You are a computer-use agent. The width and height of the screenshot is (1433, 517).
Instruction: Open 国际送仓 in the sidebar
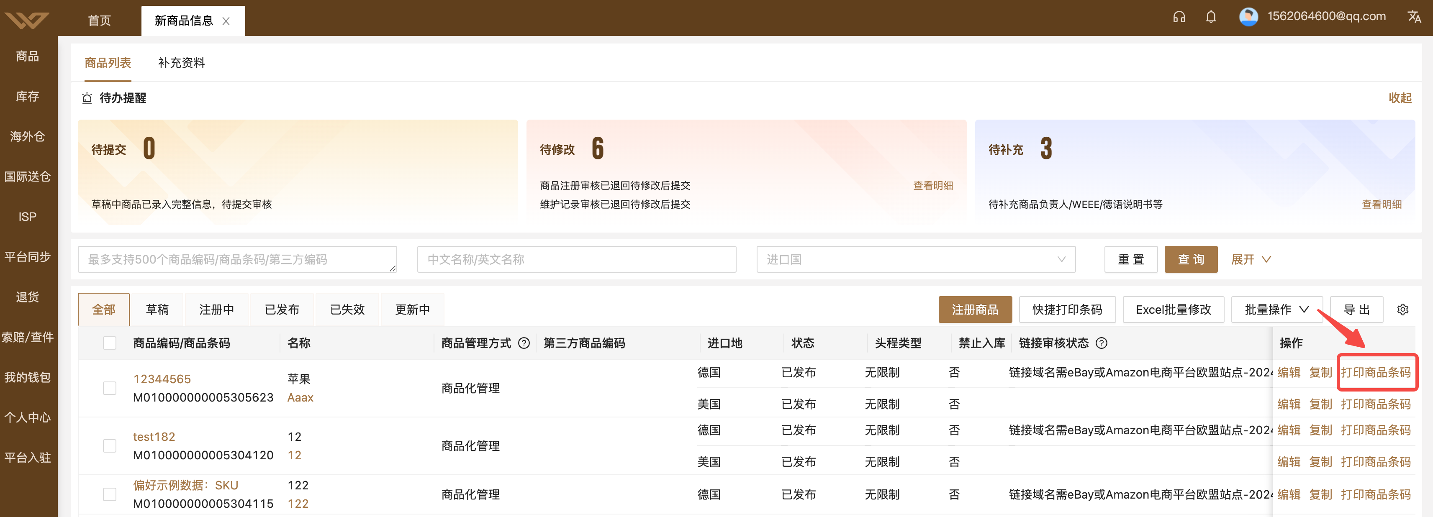[28, 177]
